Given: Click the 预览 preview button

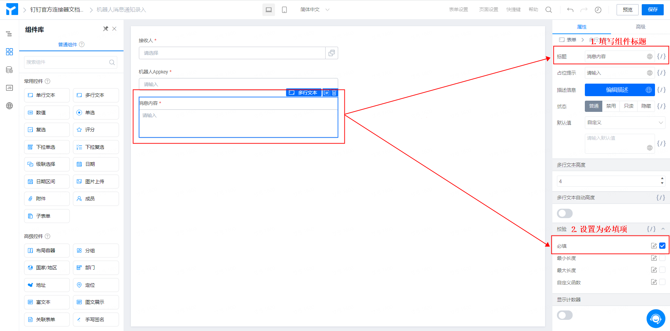Looking at the screenshot, I should pos(627,10).
